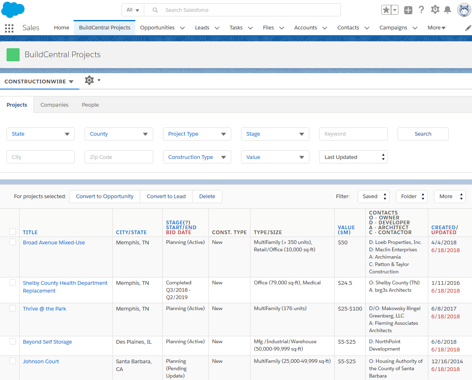
Task: Click the pencil edit navigation icon
Action: pyautogui.click(x=468, y=28)
